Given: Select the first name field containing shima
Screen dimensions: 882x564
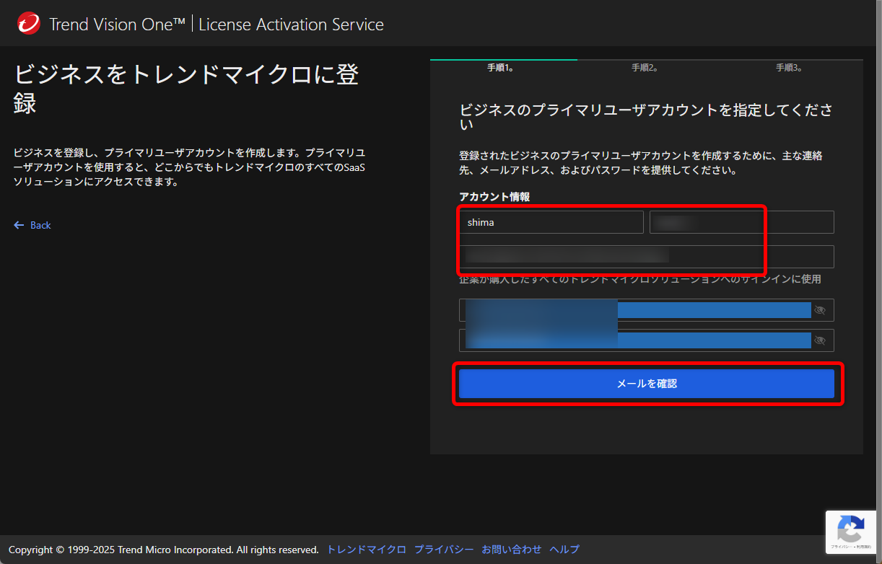Looking at the screenshot, I should pyautogui.click(x=551, y=222).
